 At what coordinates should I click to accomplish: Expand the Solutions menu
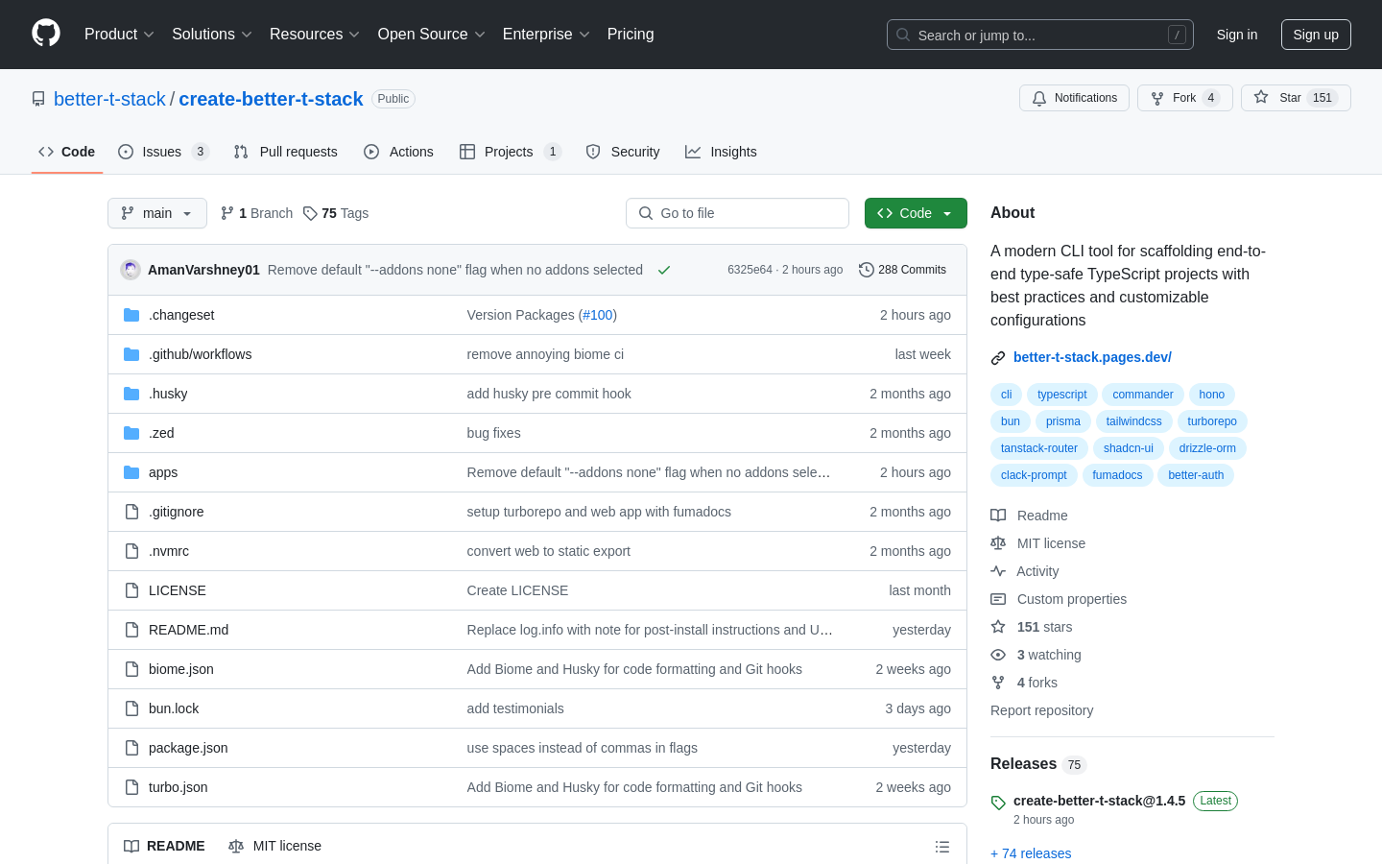pyautogui.click(x=211, y=35)
